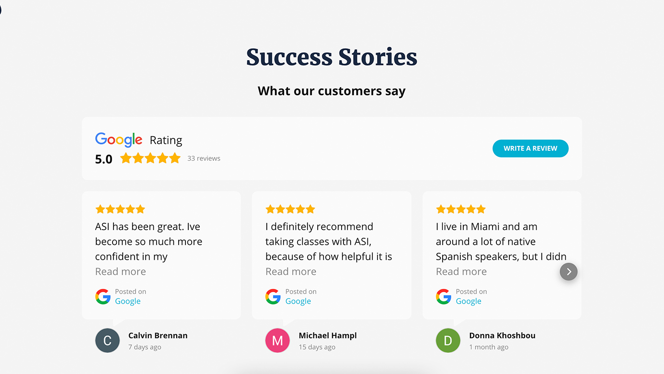This screenshot has width=664, height=374.
Task: Expand Calvin Brennan's review with Read more
Action: click(121, 272)
